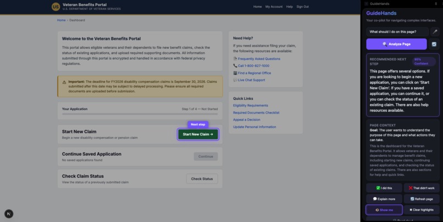Click the I did this button
Viewport: 443px width, 222px height.
(384, 188)
